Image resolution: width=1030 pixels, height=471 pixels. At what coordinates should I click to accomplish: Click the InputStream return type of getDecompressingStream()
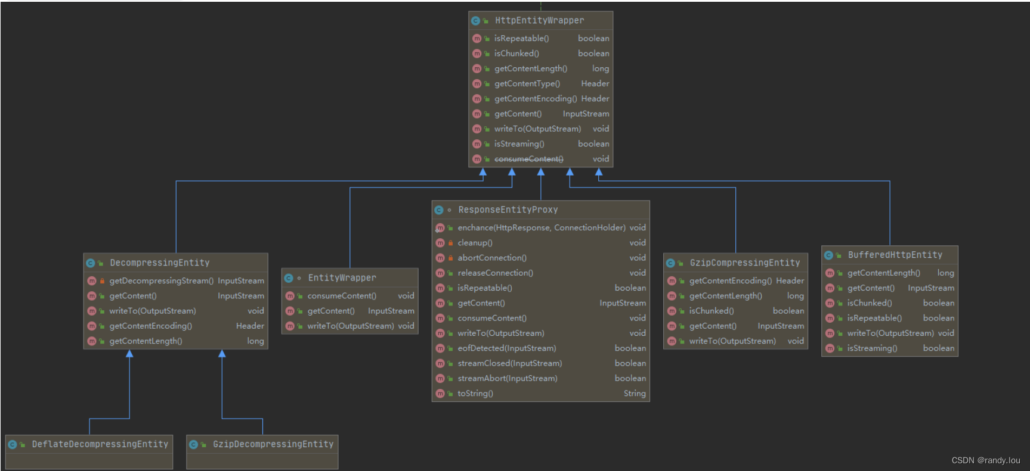[x=241, y=281]
